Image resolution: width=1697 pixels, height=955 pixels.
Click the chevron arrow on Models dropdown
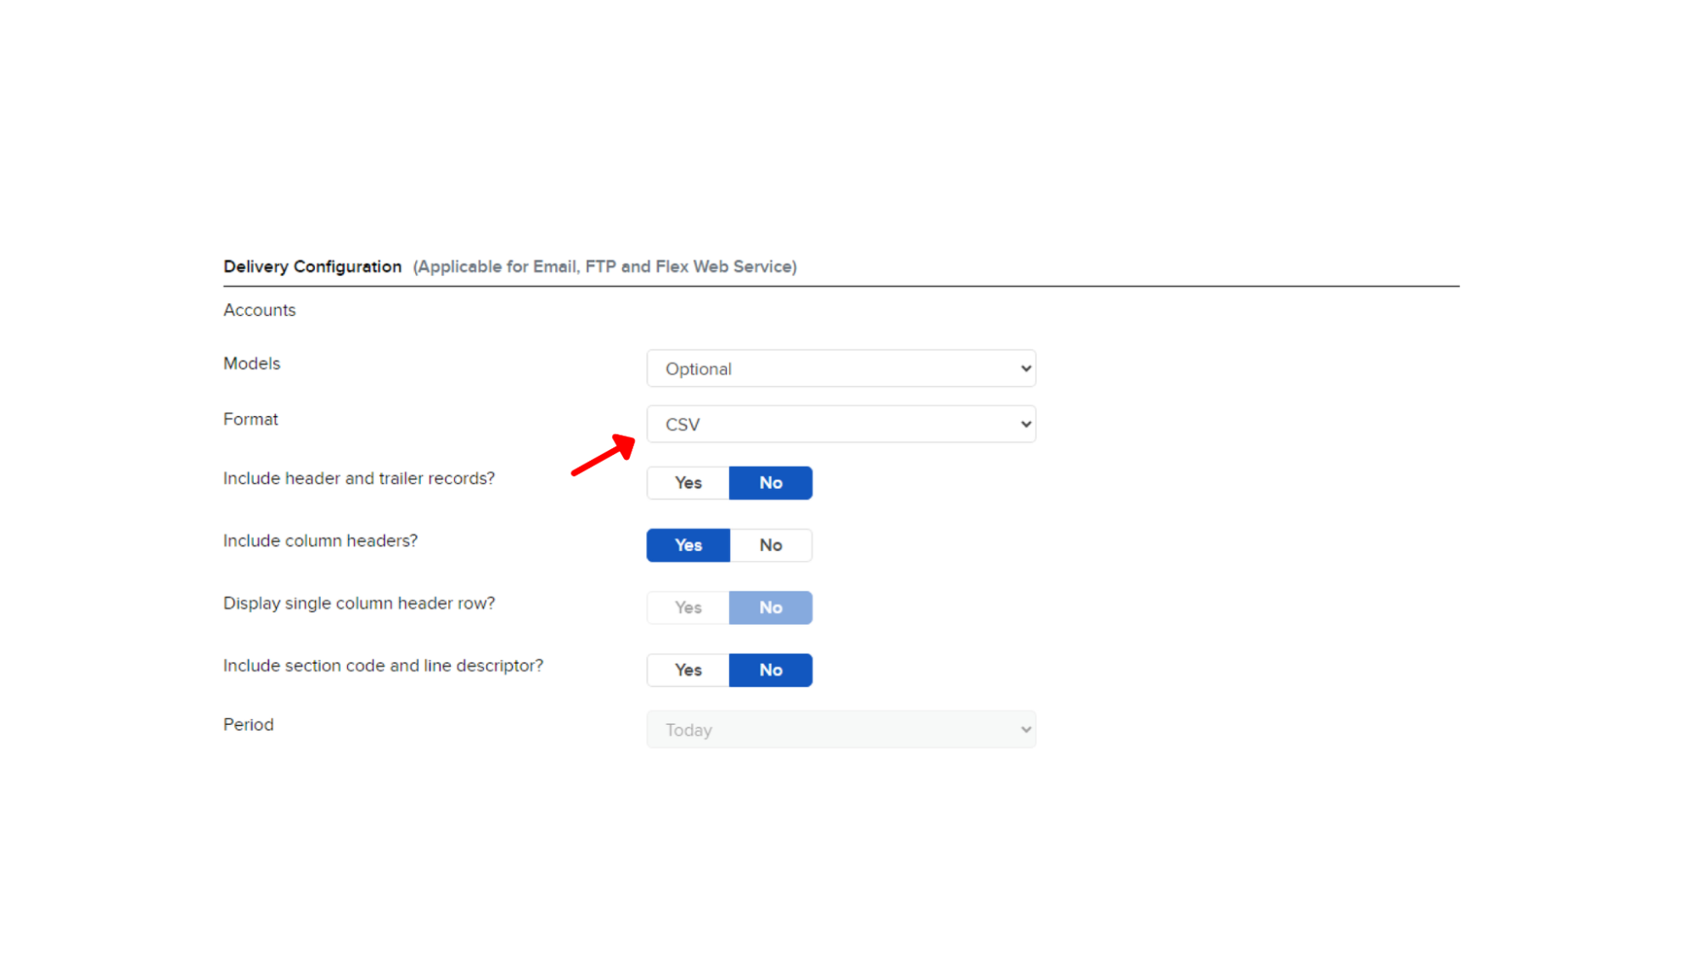click(x=1026, y=368)
